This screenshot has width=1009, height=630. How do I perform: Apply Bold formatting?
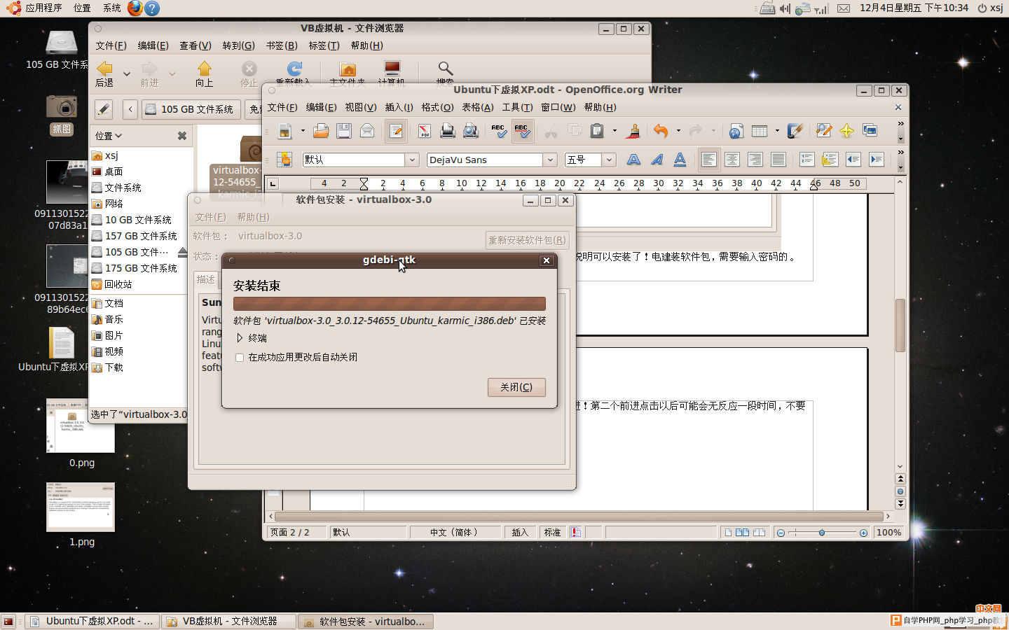tap(633, 160)
